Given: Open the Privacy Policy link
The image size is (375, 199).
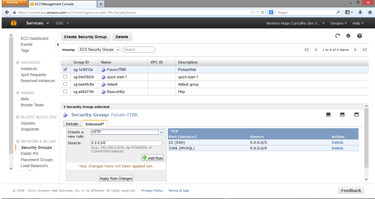Looking at the screenshot, I should pos(152,191).
